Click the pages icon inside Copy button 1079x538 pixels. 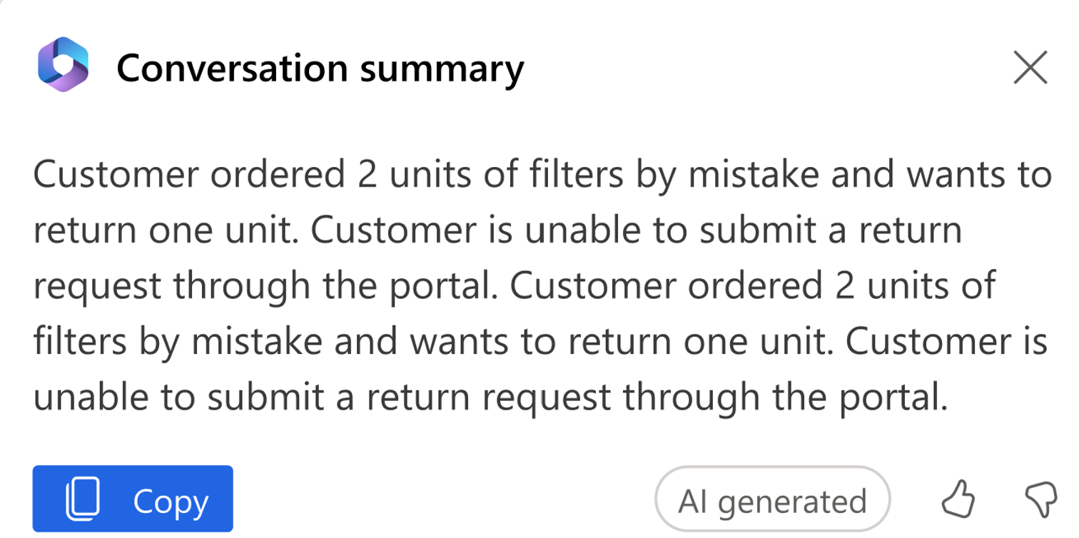point(83,499)
